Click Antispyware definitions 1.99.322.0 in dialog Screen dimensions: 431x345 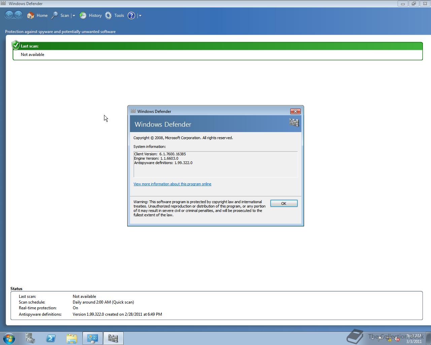163,163
